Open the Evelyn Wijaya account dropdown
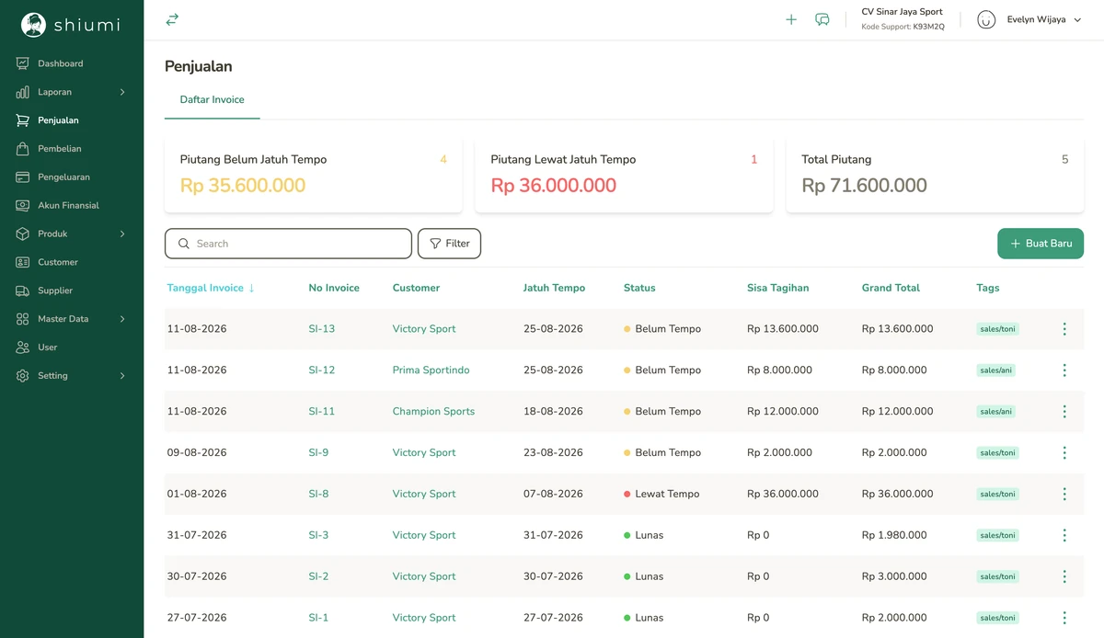 point(1044,19)
